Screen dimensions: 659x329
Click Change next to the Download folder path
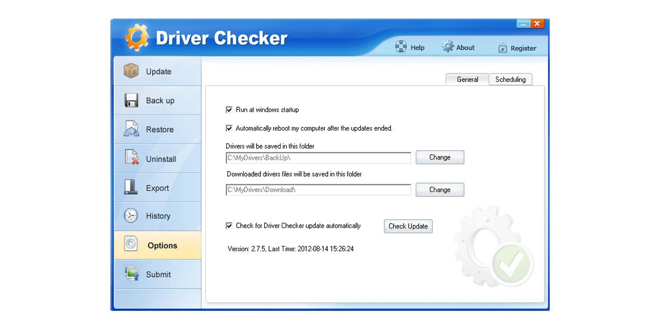440,190
